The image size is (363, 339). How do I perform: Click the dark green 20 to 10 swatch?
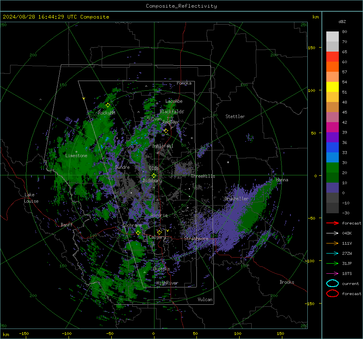click(x=332, y=177)
